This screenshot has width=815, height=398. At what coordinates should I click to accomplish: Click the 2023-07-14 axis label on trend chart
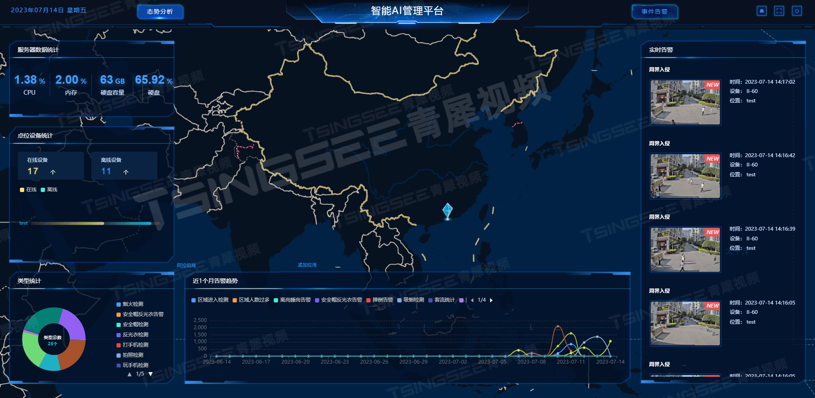coord(610,362)
